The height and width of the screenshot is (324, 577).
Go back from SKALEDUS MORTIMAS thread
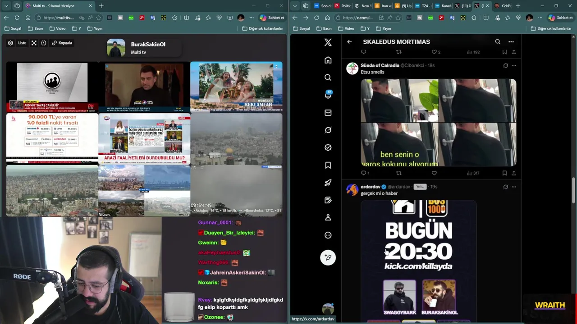click(x=349, y=42)
